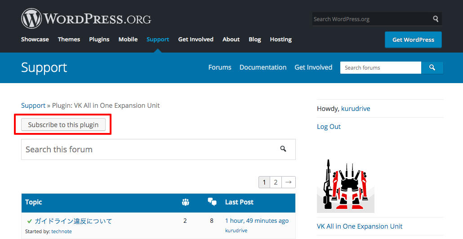Open the plugin robot thumbnail image
This screenshot has width=463, height=239.
pyautogui.click(x=345, y=186)
